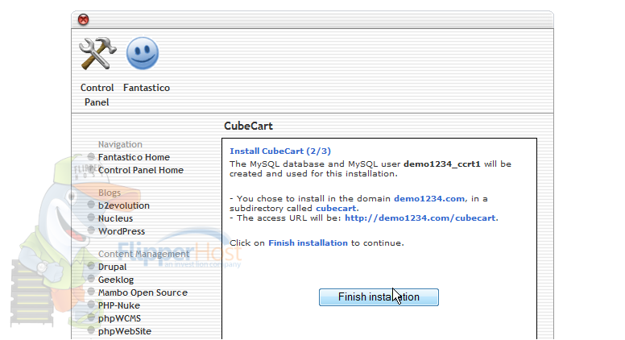Click the bullet beside Drupal

[91, 266]
